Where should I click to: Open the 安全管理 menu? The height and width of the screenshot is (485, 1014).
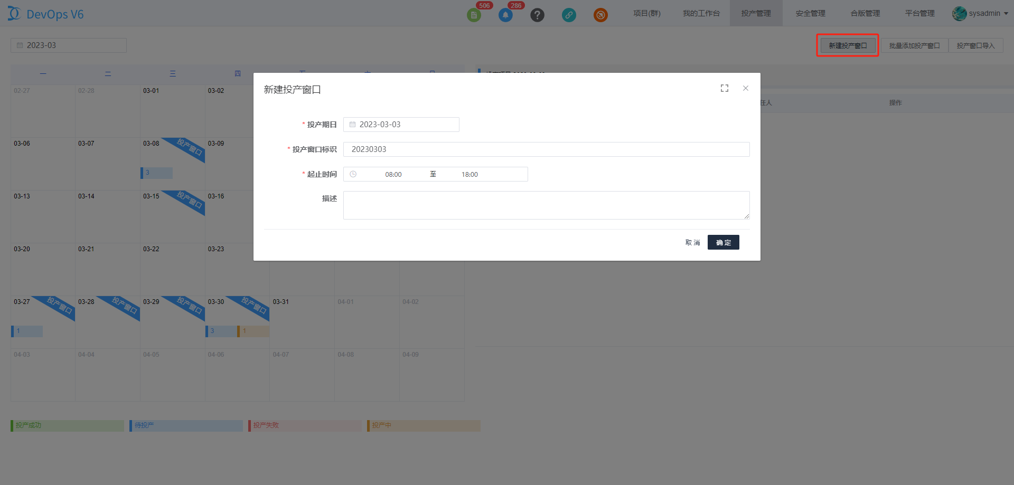coord(810,14)
